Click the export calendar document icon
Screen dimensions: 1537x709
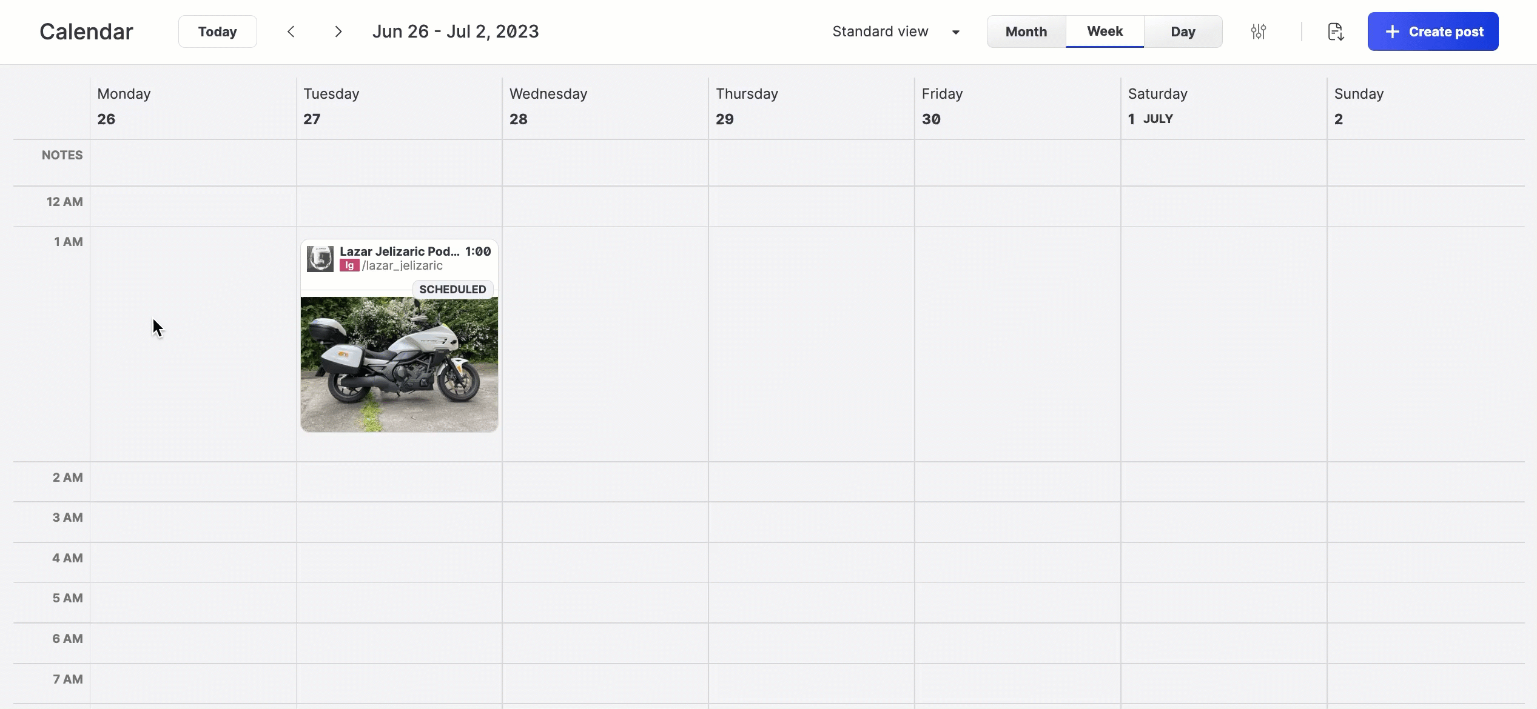point(1336,32)
